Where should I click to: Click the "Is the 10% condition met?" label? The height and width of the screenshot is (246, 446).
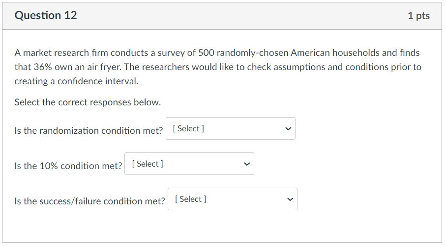(x=68, y=166)
